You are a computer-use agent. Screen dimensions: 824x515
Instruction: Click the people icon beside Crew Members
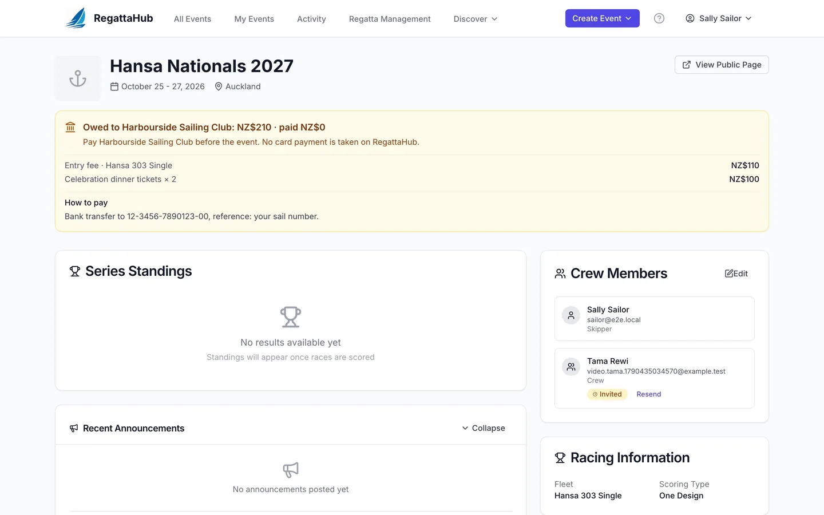(560, 274)
